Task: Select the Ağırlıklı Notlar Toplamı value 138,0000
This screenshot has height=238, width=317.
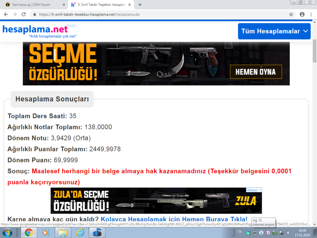Action: 98,127
